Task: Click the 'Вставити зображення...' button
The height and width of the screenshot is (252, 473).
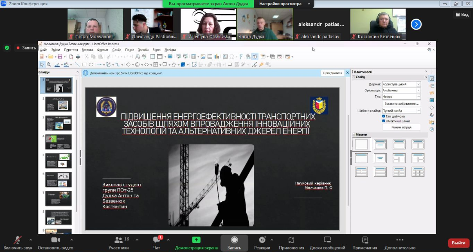Action: [401, 103]
